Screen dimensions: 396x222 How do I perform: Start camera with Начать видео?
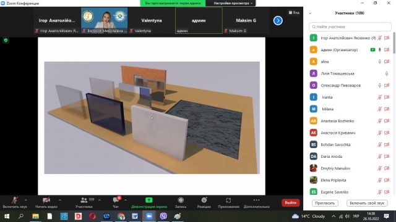[46, 203]
